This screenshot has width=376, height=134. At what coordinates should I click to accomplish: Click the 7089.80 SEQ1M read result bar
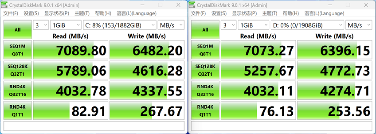pyautogui.click(x=70, y=50)
